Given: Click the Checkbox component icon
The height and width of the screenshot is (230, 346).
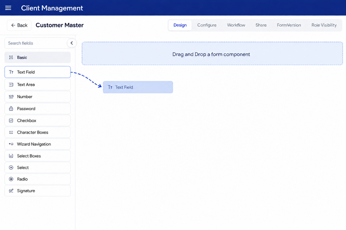Looking at the screenshot, I should tap(11, 120).
